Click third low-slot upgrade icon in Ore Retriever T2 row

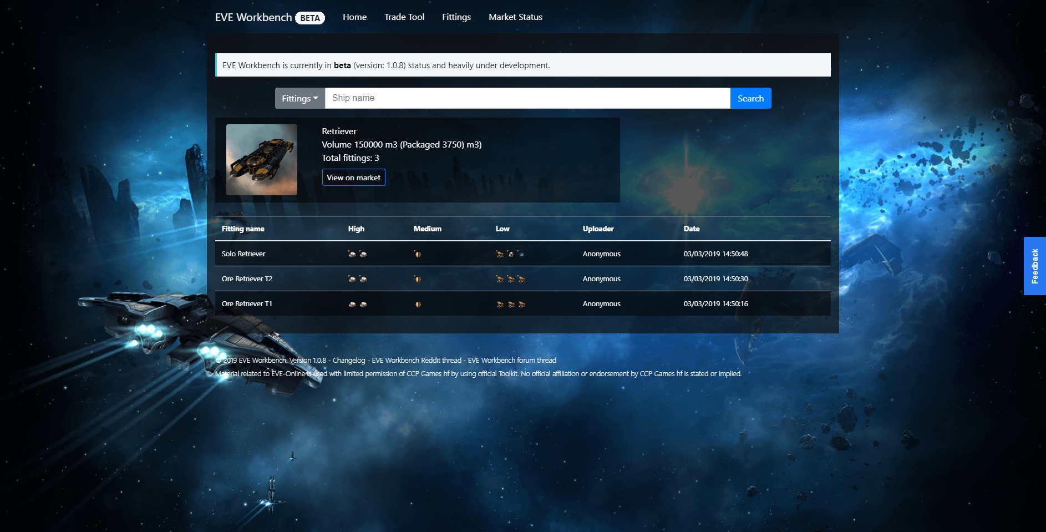[x=521, y=279]
